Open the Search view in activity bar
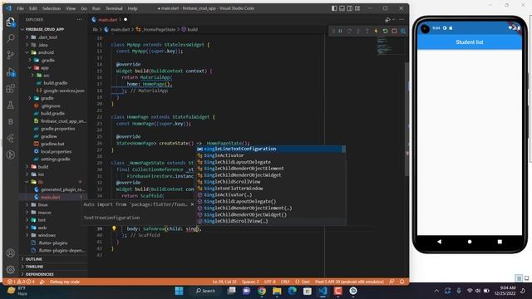Screen dimensions: 532x299 click(x=11, y=38)
